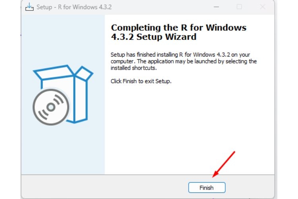Close the Setup wizard with the X
This screenshot has width=298, height=199.
[263, 7]
